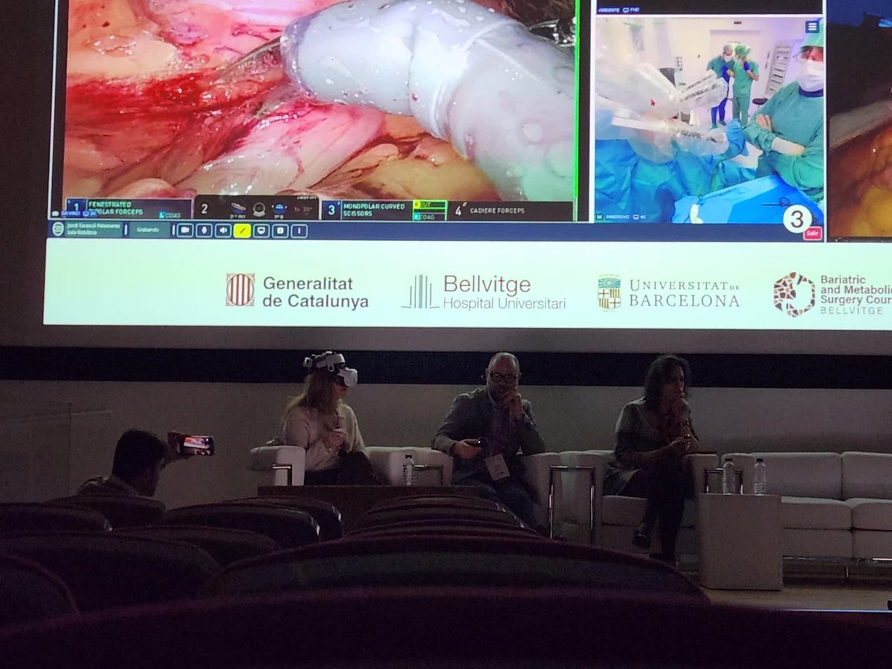This screenshot has height=669, width=892.
Task: Click the 1 Fenestrated Bipolar Forceps instrument label
Action: pyautogui.click(x=129, y=208)
